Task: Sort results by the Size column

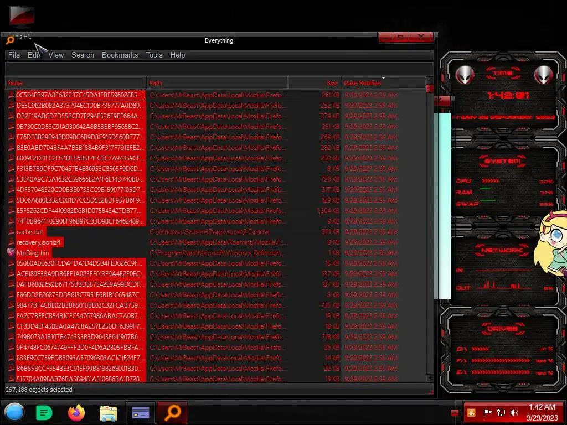Action: click(x=314, y=83)
